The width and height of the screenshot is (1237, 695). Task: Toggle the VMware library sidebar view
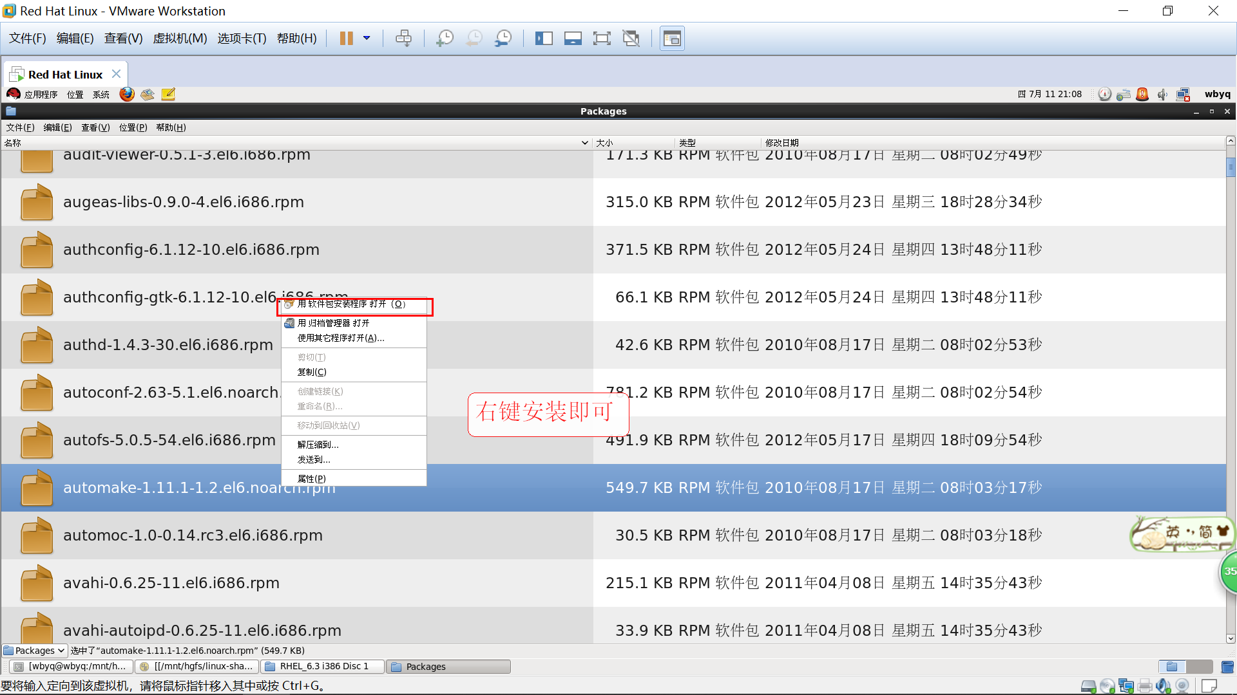[x=544, y=39]
